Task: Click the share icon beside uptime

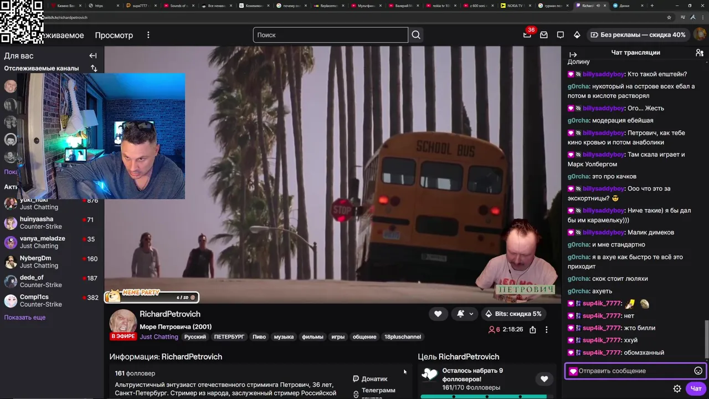Action: click(532, 329)
